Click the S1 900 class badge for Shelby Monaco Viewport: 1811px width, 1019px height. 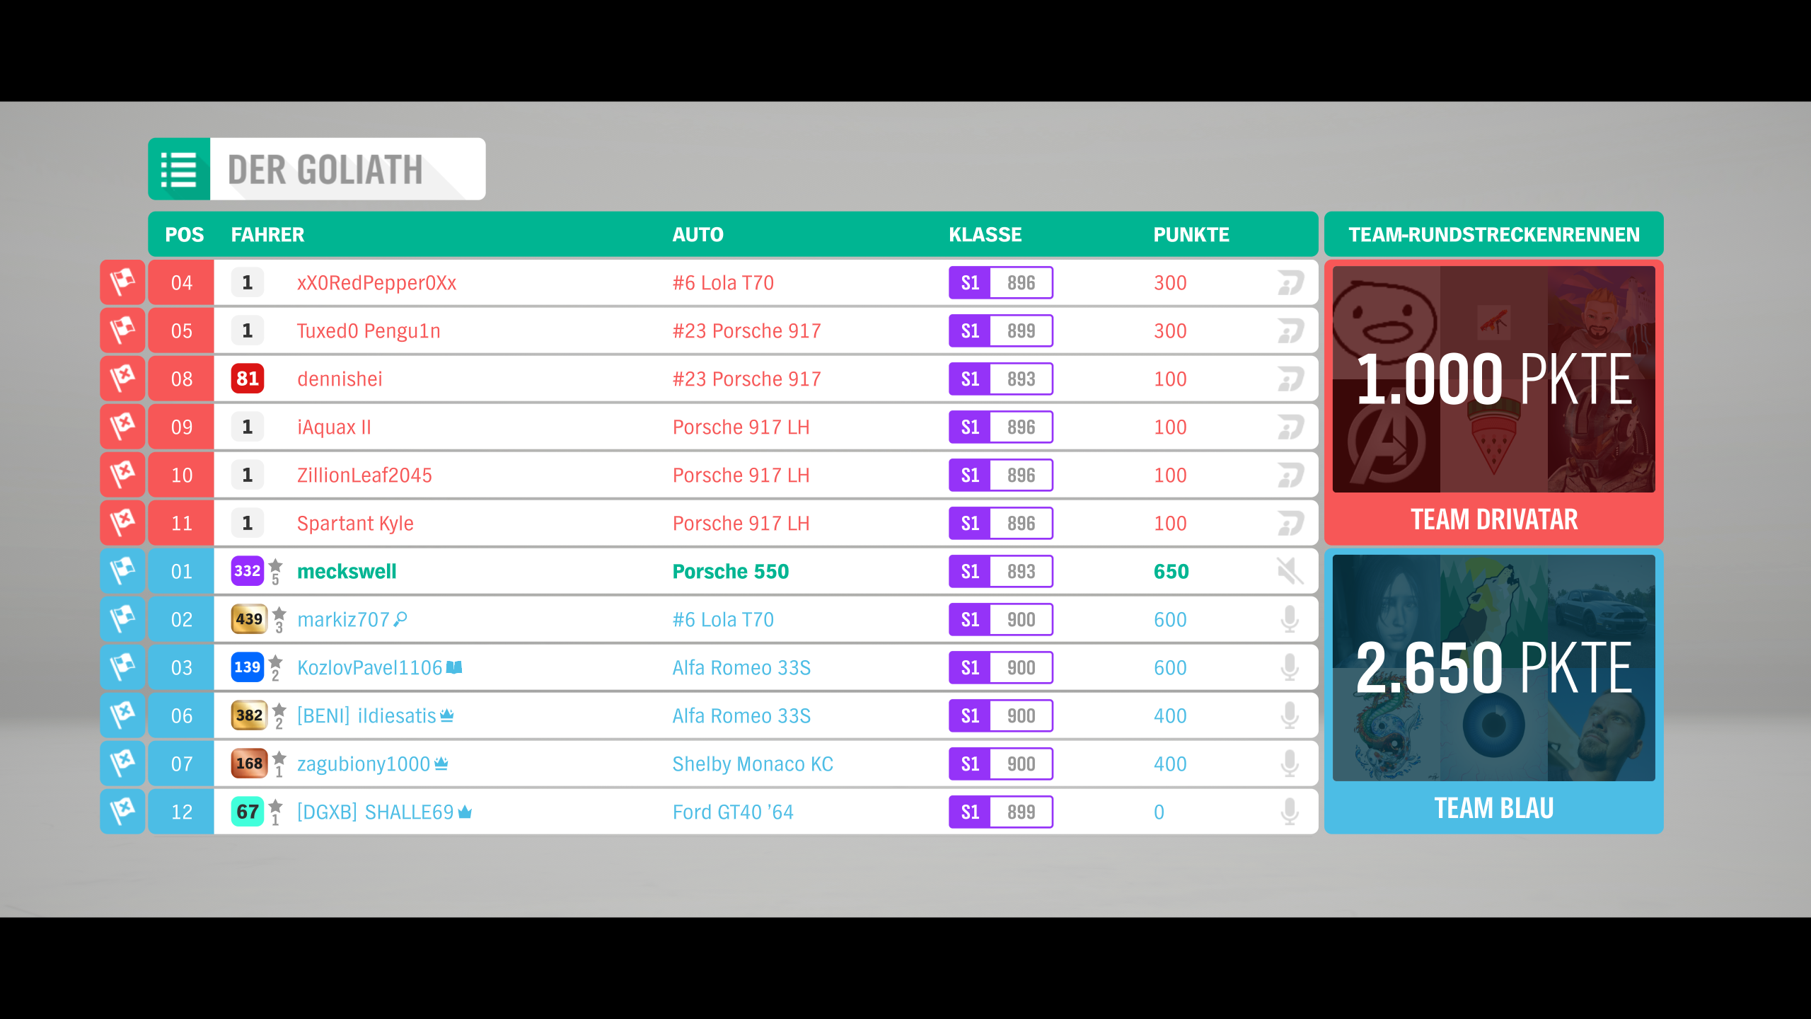click(x=1000, y=764)
